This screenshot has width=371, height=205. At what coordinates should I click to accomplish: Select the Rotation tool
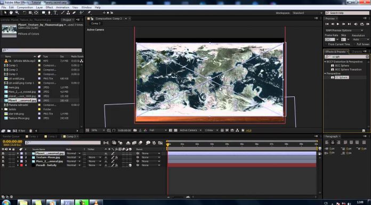pyautogui.click(x=25, y=13)
